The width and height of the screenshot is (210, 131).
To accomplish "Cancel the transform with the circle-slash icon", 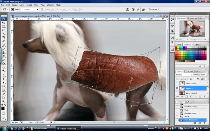I will 133,9.
